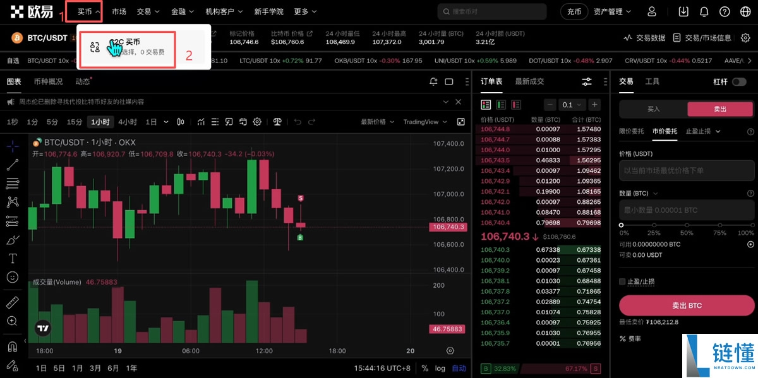The width and height of the screenshot is (758, 378).
Task: Switch to the 最新成交 tab
Action: 529,81
